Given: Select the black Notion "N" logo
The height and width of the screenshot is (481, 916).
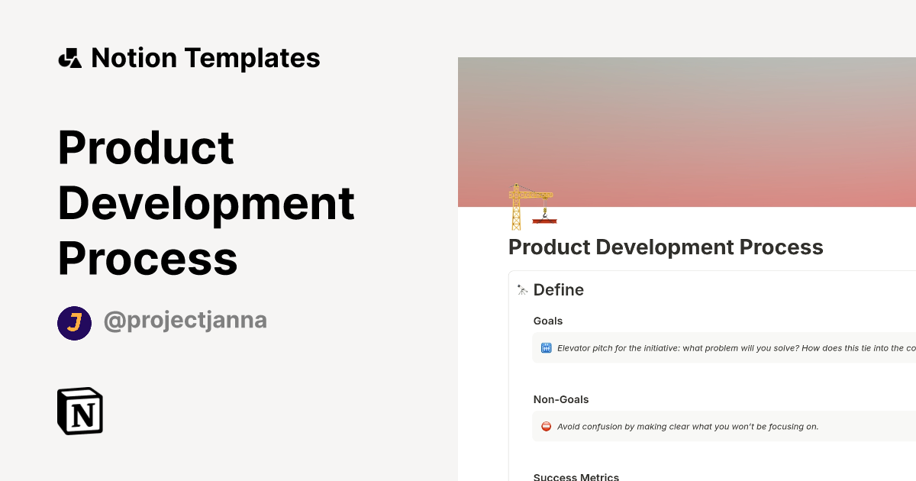Looking at the screenshot, I should 79,411.
